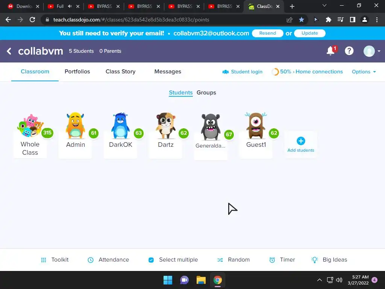The image size is (385, 289).
Task: Open File Explorer from the taskbar
Action: coord(201,280)
